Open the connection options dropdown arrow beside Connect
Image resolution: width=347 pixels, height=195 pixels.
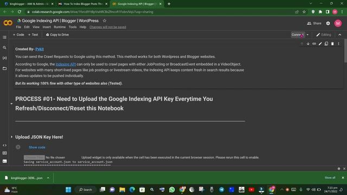[x=307, y=35]
